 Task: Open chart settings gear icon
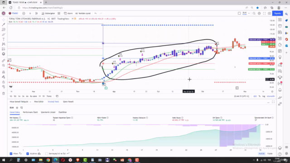tap(259, 13)
